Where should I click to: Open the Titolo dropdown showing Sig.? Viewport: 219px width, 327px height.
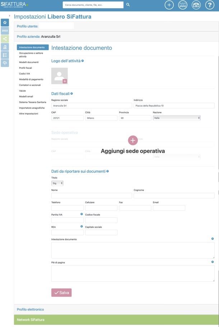click(57, 183)
